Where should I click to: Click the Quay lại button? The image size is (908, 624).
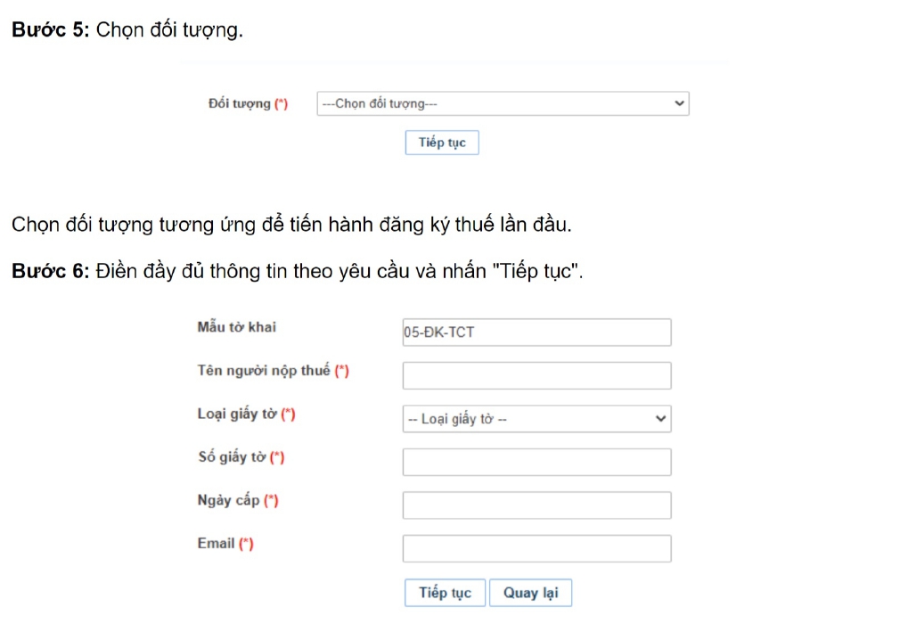[530, 593]
